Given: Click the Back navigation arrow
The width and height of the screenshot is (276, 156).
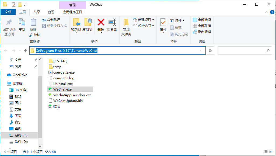Looking at the screenshot, I should click(x=6, y=51).
